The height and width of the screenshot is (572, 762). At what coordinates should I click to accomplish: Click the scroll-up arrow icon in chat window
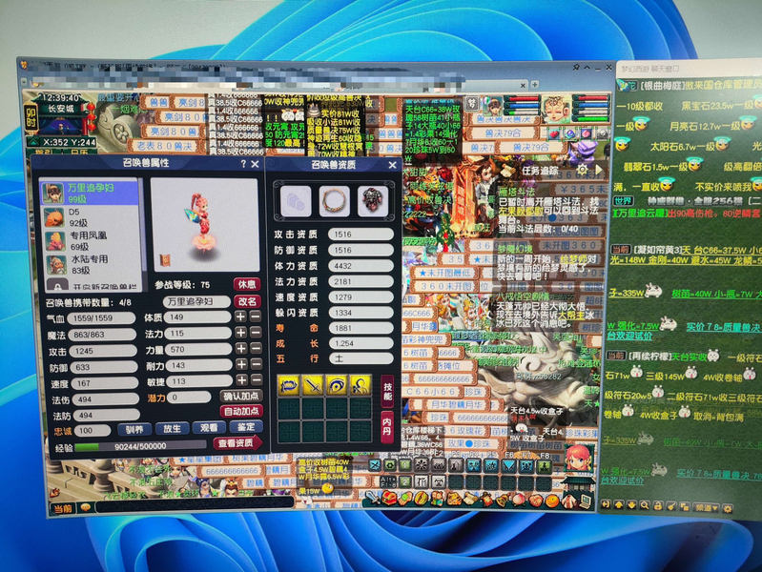click(x=619, y=505)
